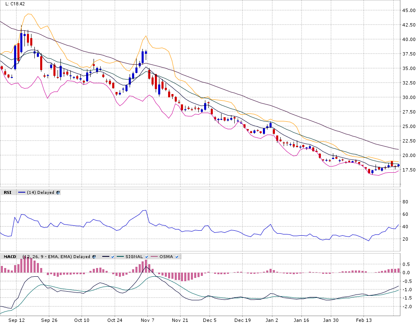Click the 45.00 label on the price axis
Screen dimensions: 419x326
(409, 10)
